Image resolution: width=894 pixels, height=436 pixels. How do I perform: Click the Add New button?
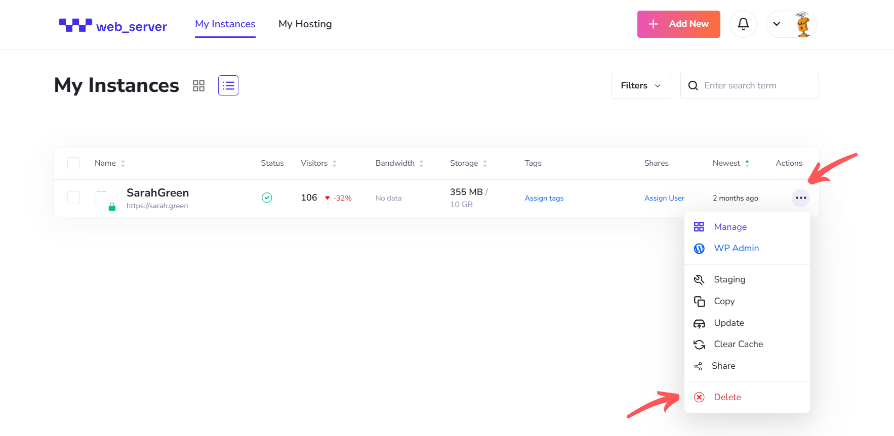pyautogui.click(x=679, y=24)
